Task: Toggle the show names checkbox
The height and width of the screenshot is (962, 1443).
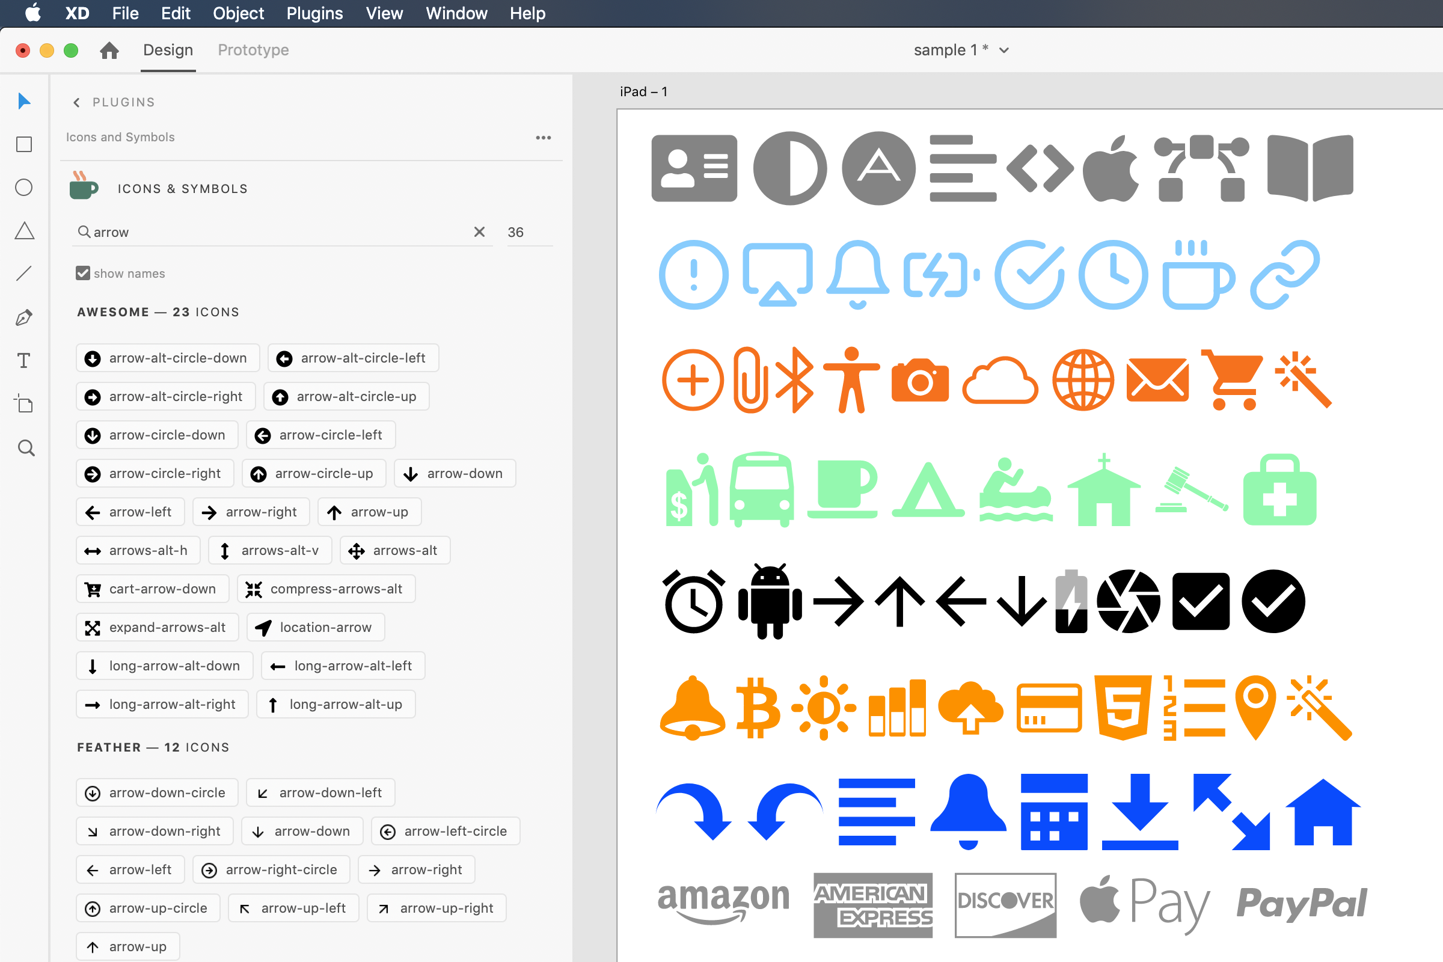Action: (x=83, y=273)
